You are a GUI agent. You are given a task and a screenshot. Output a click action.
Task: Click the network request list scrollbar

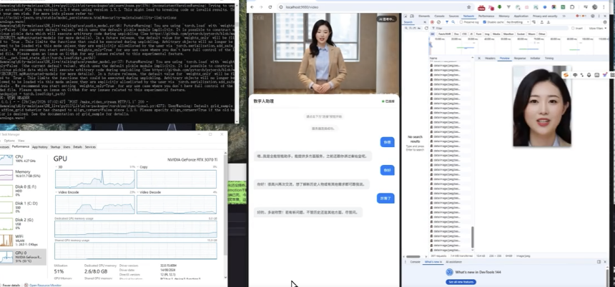pyautogui.click(x=472, y=237)
